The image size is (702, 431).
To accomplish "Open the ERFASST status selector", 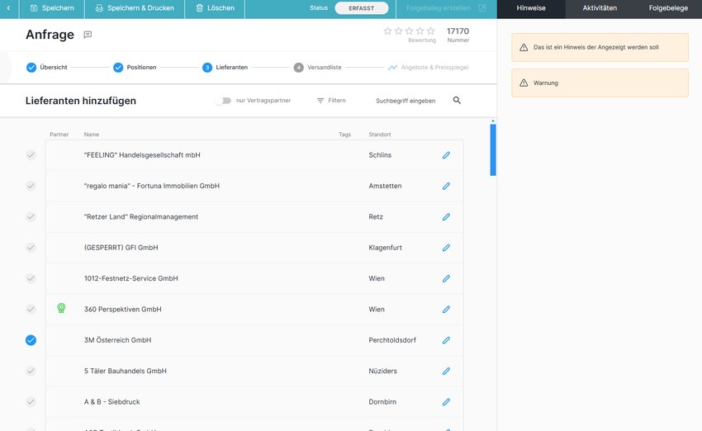I will [x=361, y=8].
